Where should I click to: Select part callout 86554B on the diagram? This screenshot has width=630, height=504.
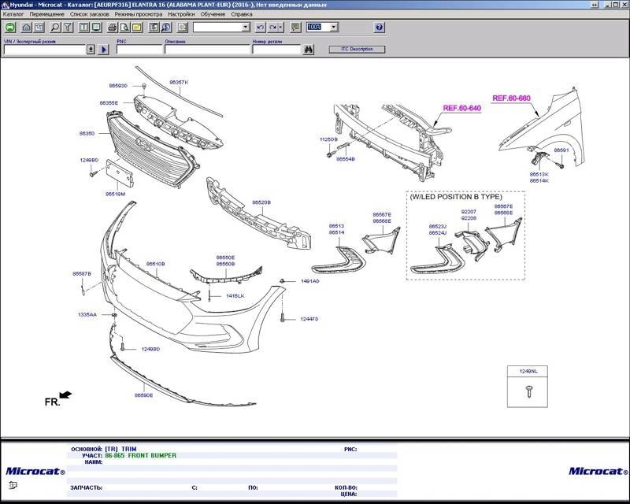(346, 159)
